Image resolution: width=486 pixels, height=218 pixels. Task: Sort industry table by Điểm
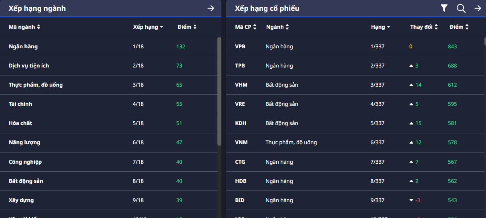coord(187,27)
